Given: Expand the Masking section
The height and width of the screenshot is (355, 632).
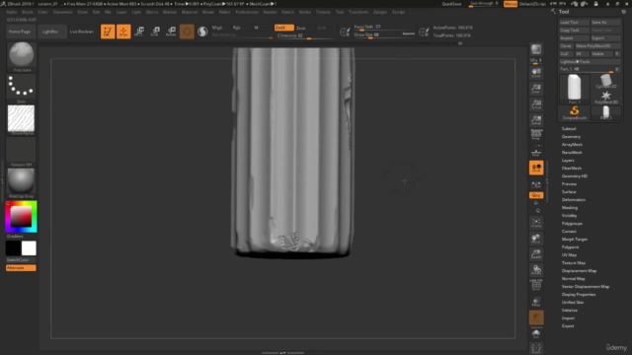Looking at the screenshot, I should pos(570,208).
